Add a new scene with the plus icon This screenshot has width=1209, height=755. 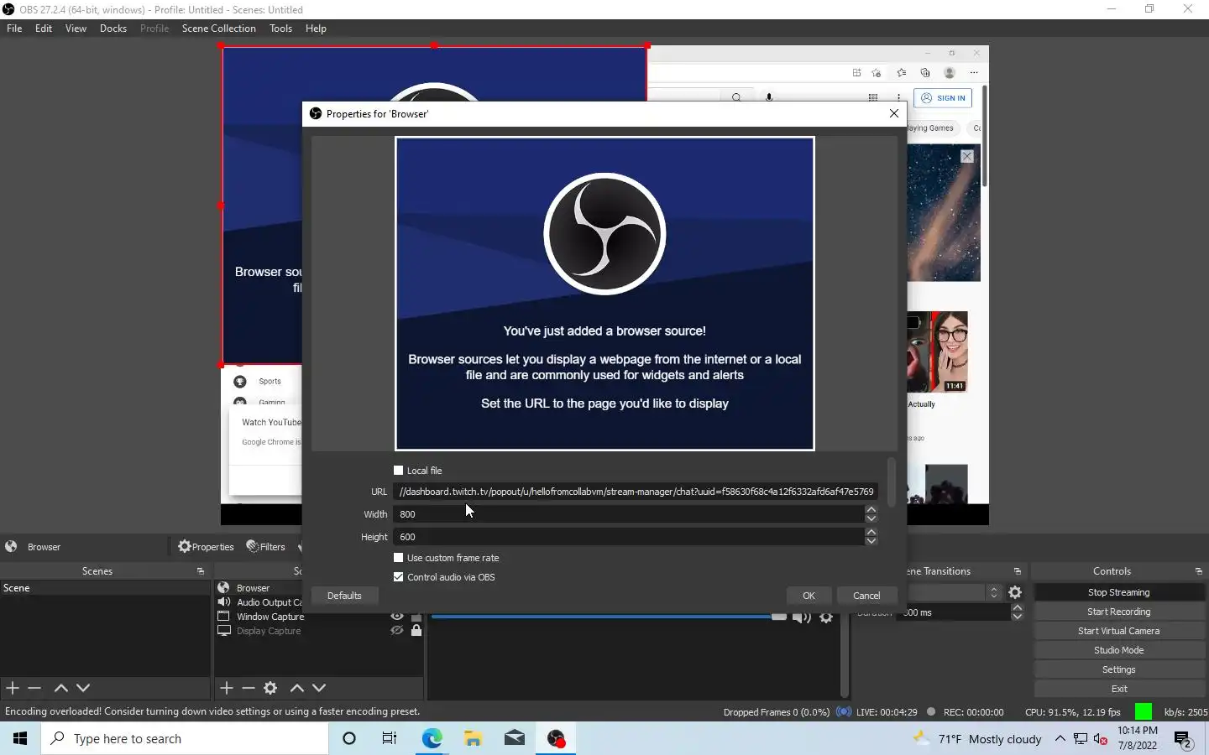(x=13, y=688)
